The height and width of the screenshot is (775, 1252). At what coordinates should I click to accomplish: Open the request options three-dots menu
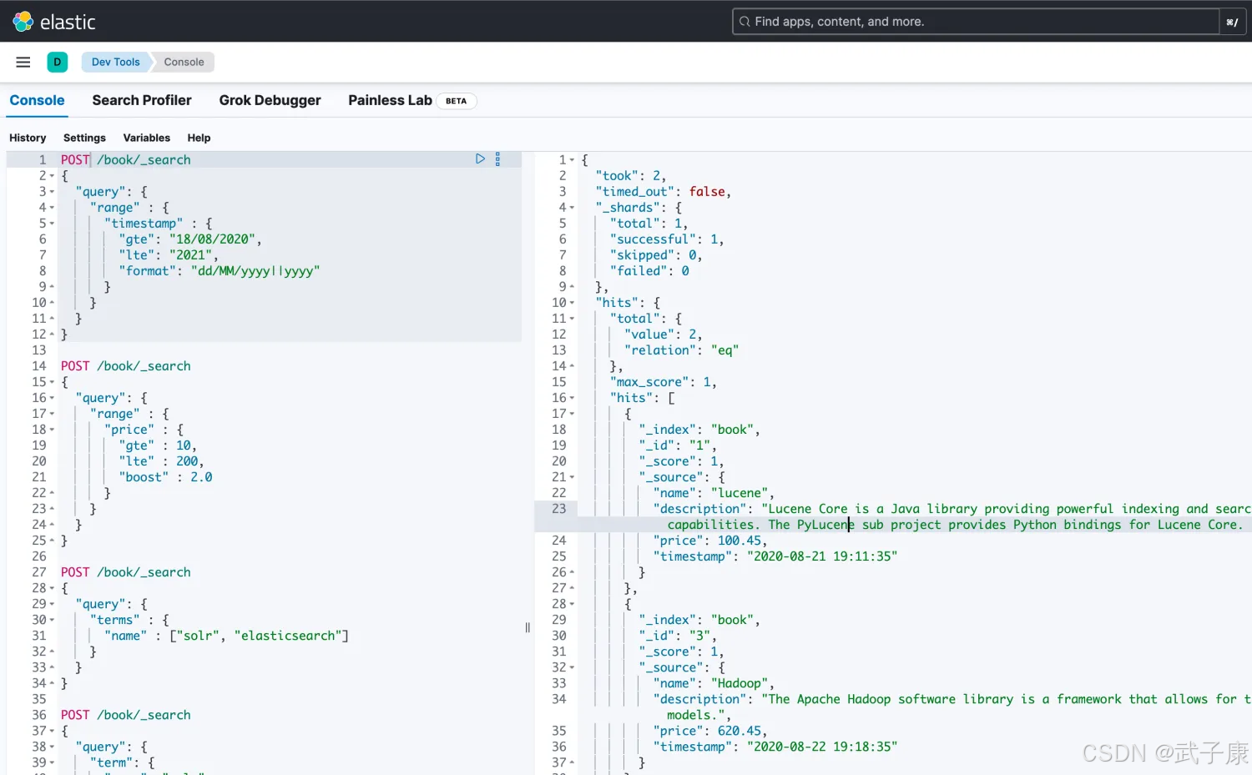point(497,159)
